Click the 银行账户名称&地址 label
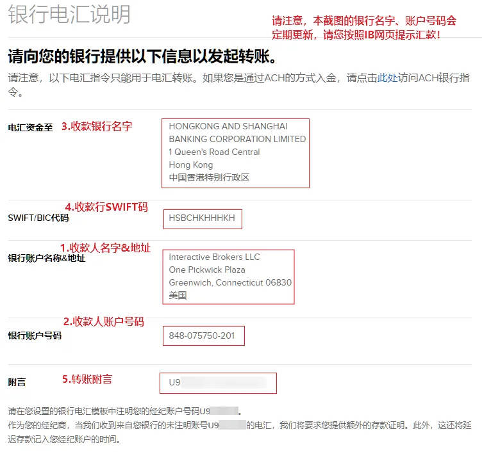Screen dimensions: 482x452 tap(46, 258)
